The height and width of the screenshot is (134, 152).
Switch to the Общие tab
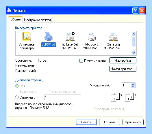point(16,19)
